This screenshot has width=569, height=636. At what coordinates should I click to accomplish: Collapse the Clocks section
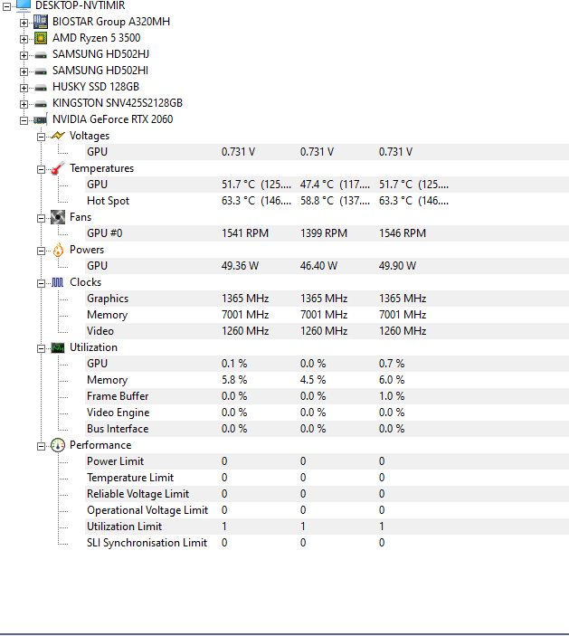point(41,283)
